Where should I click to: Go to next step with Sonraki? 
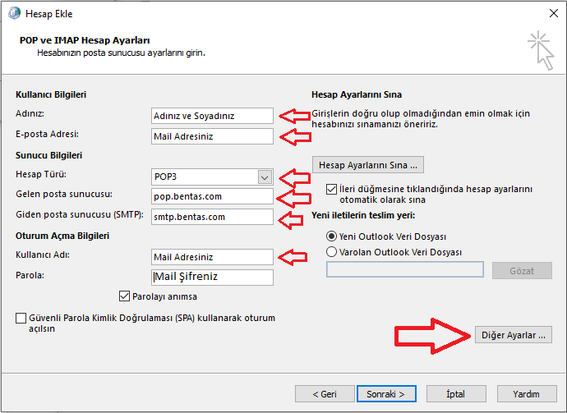click(386, 394)
